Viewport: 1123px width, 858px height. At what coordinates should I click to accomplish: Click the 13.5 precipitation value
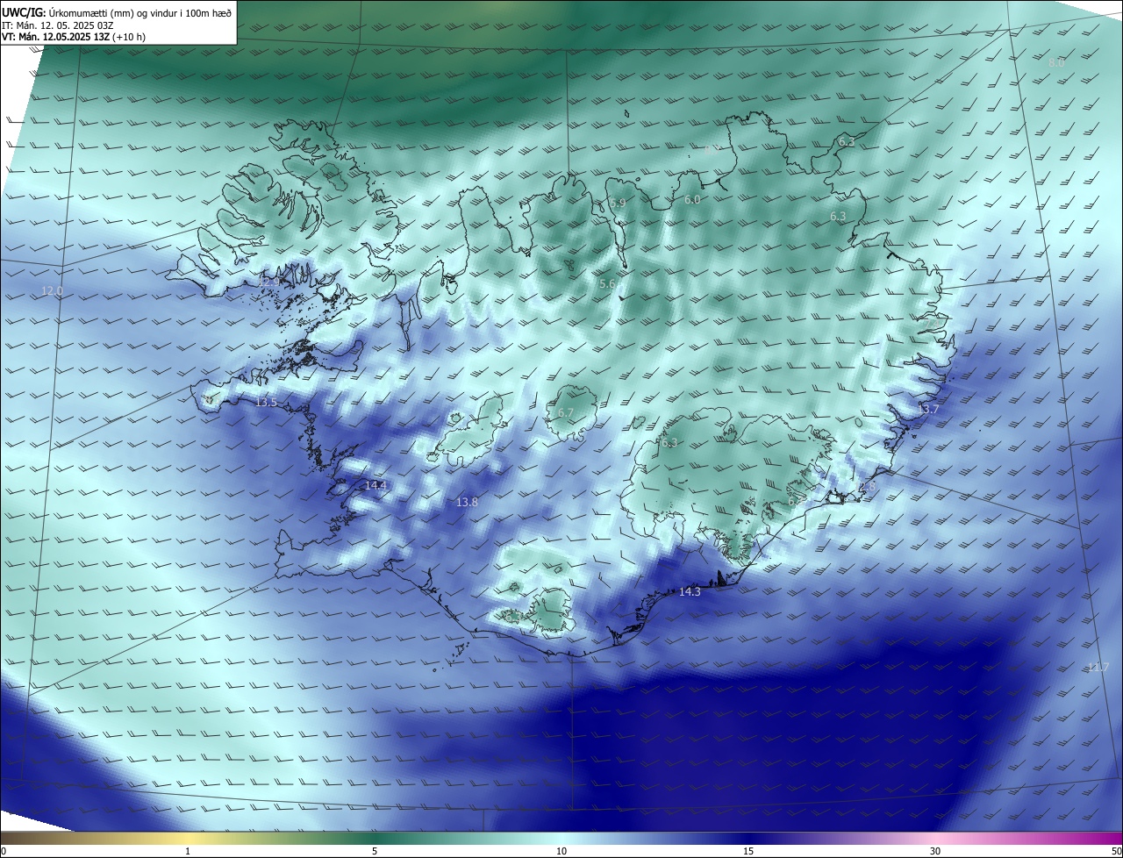point(266,402)
